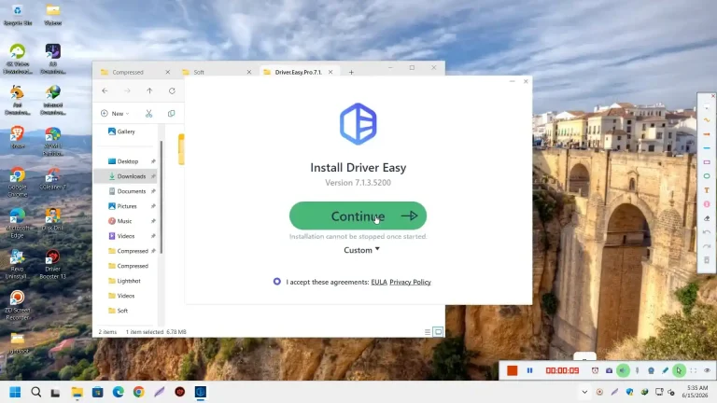Toggle the recorder drawing pen

pos(666,370)
